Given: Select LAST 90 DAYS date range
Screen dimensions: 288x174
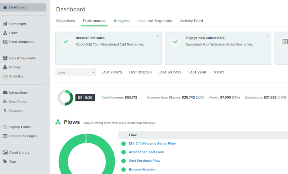Looking at the screenshot, I should pos(170,72).
